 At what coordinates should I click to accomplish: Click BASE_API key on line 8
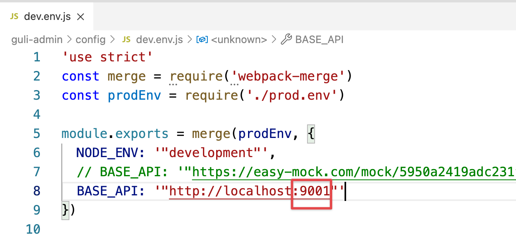pyautogui.click(x=107, y=191)
